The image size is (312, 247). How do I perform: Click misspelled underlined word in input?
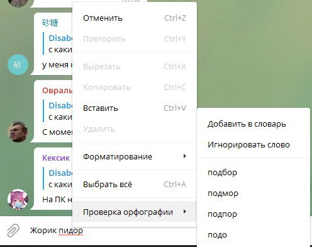pyautogui.click(x=70, y=231)
